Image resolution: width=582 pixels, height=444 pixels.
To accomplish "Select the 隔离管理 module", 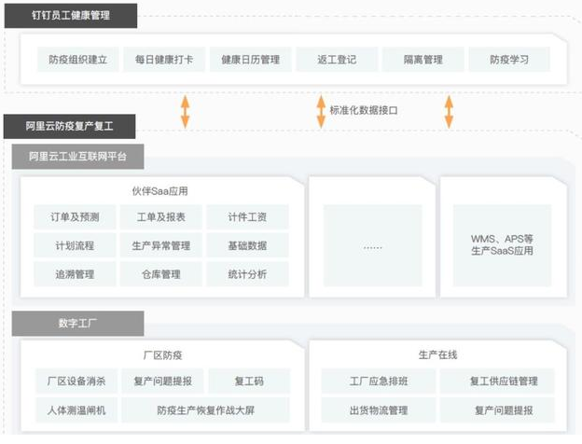I will click(423, 60).
